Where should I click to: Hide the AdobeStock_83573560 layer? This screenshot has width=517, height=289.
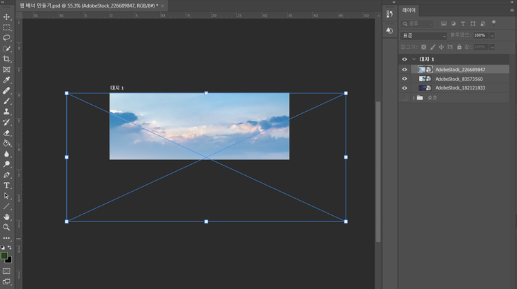click(x=405, y=79)
